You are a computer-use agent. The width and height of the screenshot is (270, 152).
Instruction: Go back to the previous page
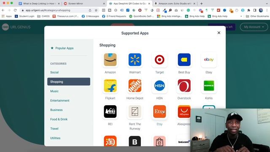pos(3,10)
